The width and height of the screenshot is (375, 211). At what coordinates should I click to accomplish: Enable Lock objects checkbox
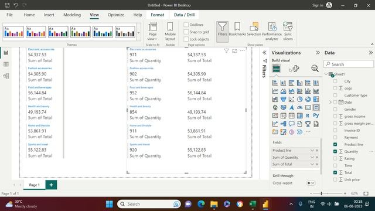(186, 39)
